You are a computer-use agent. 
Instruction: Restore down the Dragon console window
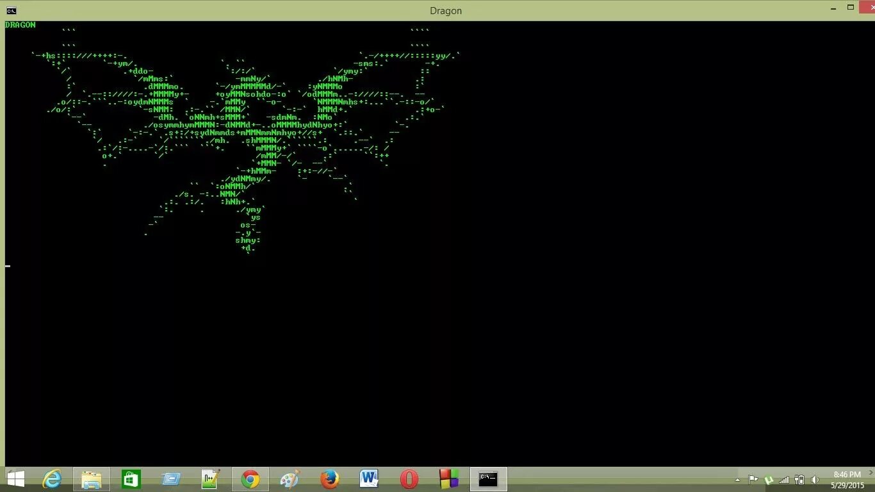coord(851,8)
